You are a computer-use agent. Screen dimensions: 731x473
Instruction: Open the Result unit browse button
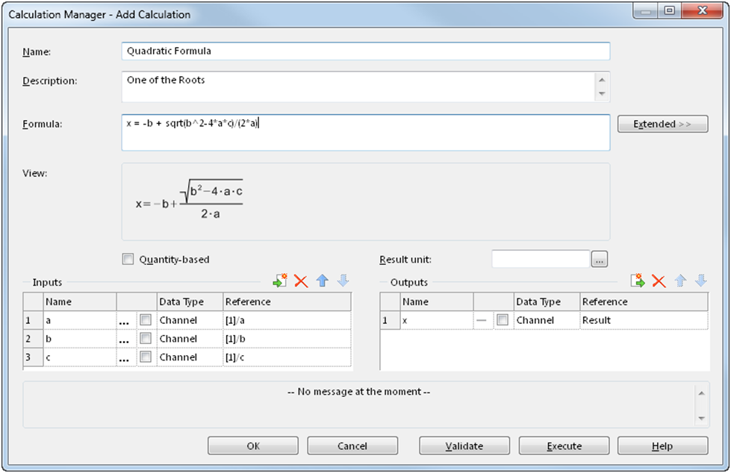pos(600,260)
